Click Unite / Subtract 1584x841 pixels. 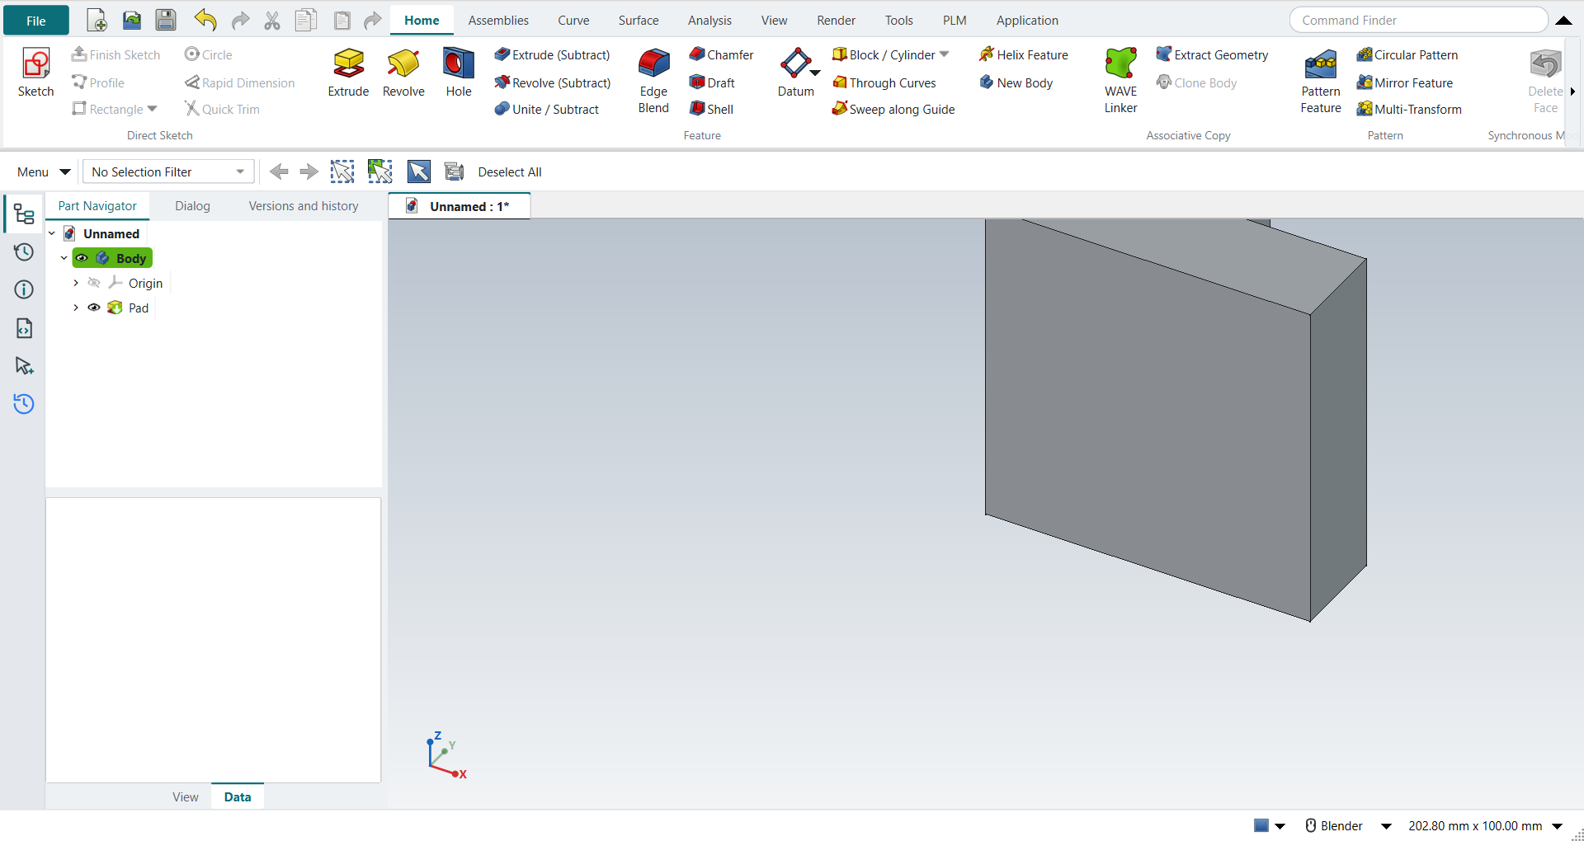tap(546, 109)
